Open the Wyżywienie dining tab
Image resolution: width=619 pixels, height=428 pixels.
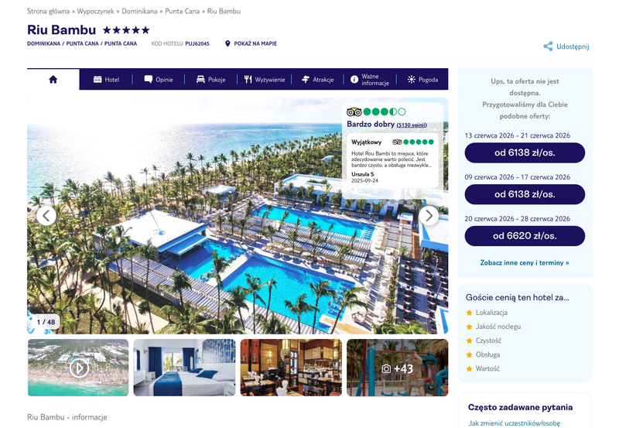point(264,80)
